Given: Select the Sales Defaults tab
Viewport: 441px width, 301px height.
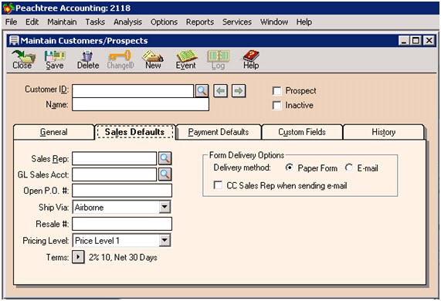Looking at the screenshot, I should click(x=134, y=132).
